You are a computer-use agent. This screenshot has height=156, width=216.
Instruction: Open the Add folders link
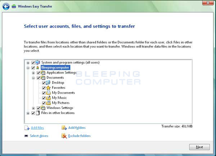77,128
